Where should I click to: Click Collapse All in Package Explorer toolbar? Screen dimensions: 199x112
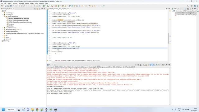point(35,9)
